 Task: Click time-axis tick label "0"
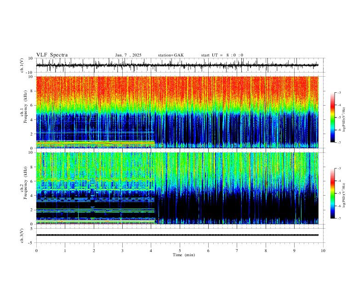tap(36, 251)
